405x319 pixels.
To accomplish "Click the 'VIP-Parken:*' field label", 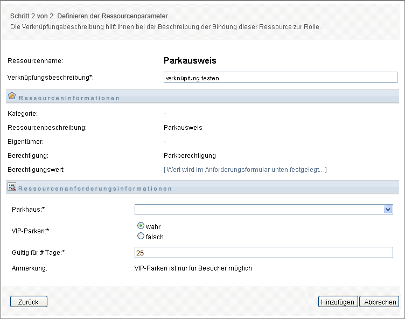I will 30,231.
